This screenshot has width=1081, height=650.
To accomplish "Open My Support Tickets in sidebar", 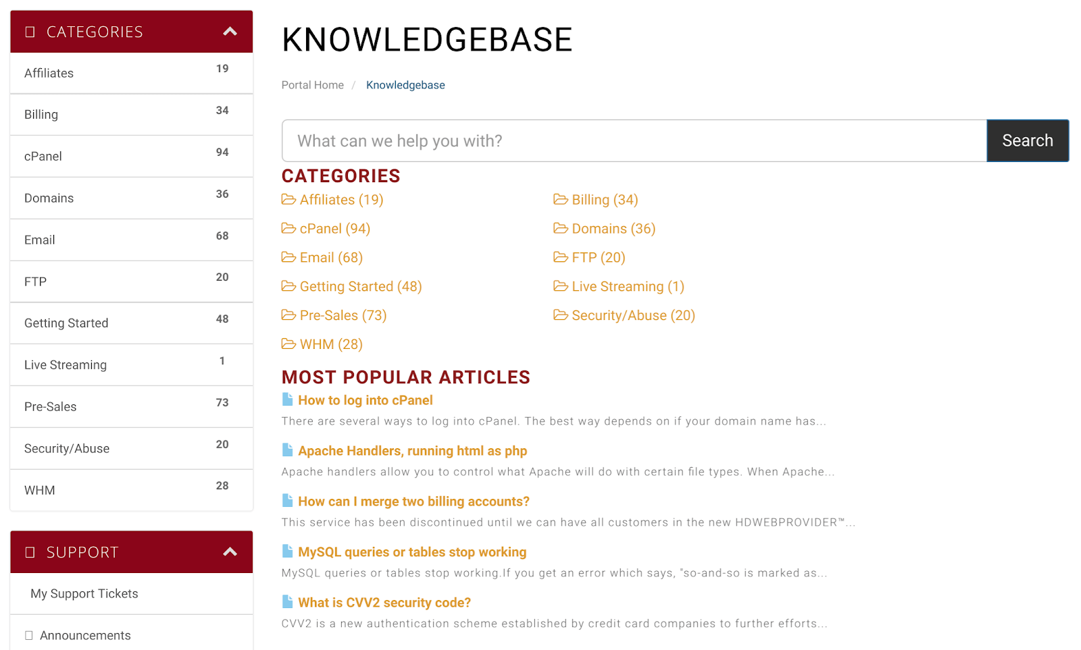I will [x=132, y=593].
